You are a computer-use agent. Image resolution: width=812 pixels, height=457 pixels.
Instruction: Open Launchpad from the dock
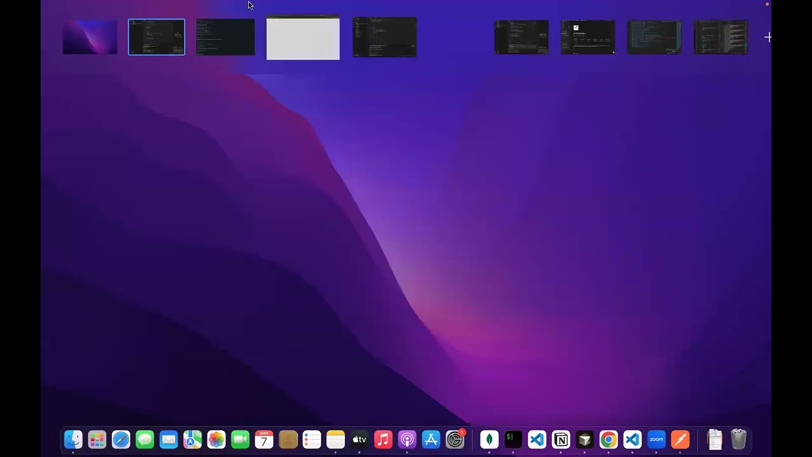tap(97, 439)
